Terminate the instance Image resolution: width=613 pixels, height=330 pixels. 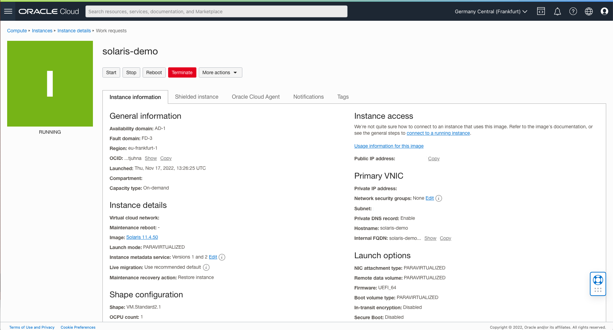[x=182, y=72]
